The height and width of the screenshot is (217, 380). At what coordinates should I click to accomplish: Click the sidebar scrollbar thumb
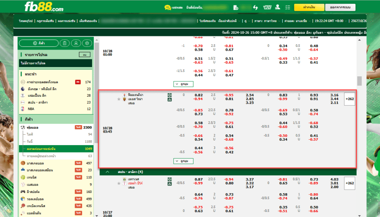[97, 93]
